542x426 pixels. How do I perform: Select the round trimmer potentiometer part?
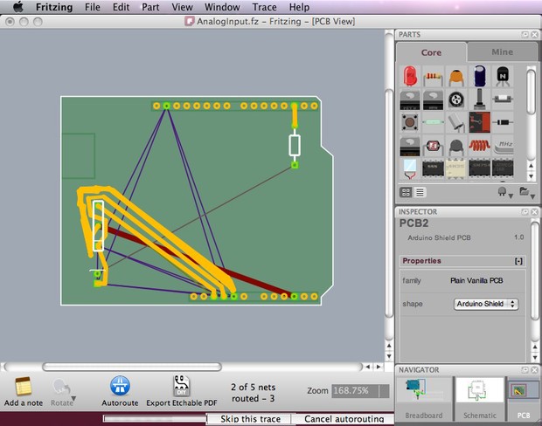point(456,100)
